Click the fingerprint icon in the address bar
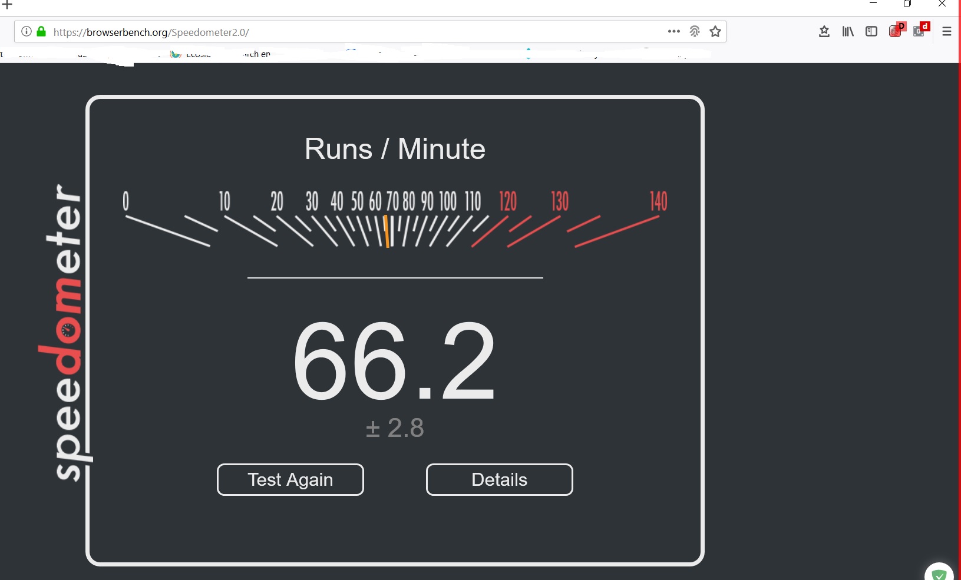961x580 pixels. tap(695, 31)
